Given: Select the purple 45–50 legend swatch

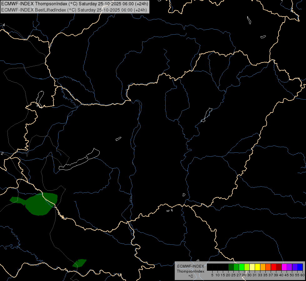Looking at the screenshot, I should pos(289,267).
